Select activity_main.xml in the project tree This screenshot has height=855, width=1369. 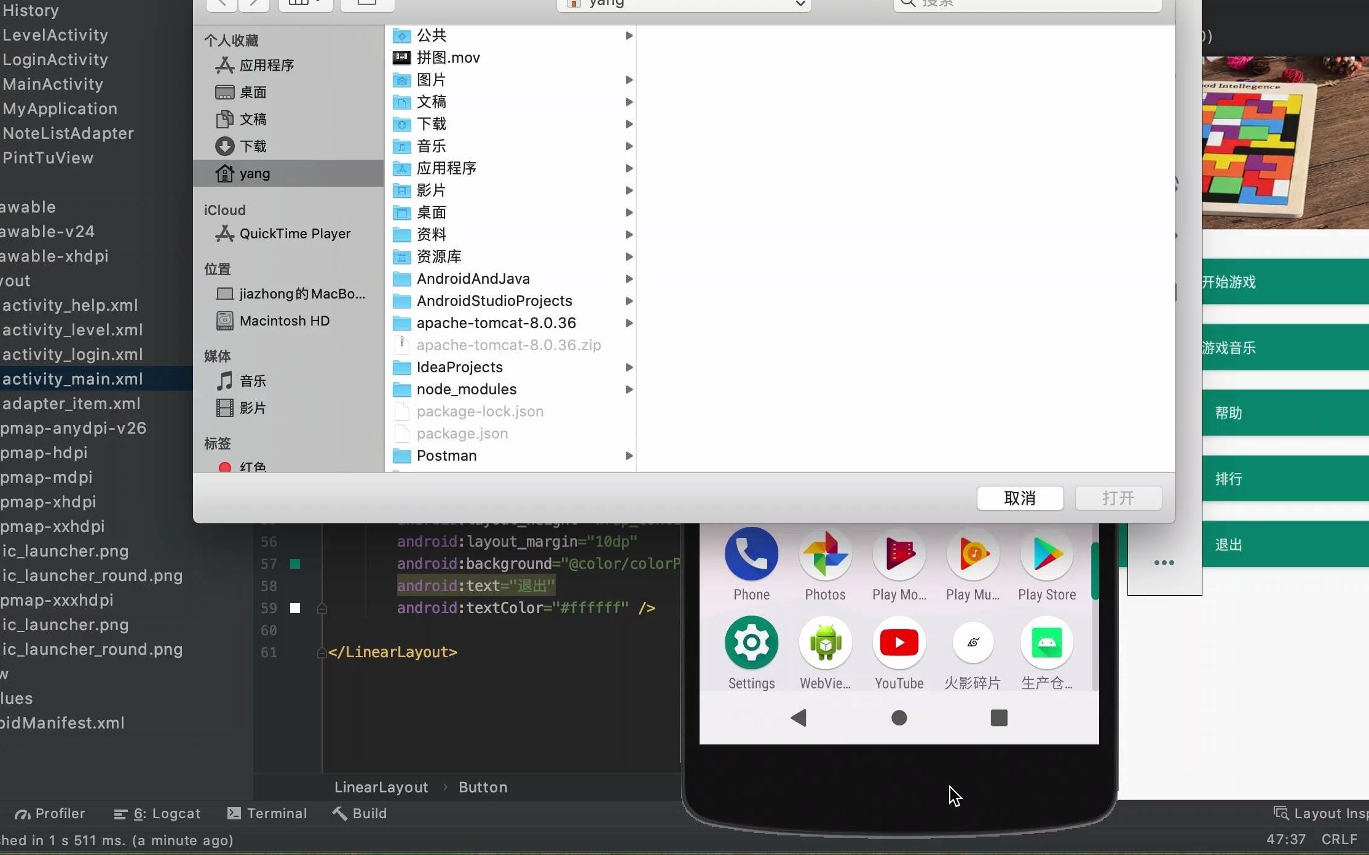pyautogui.click(x=73, y=378)
